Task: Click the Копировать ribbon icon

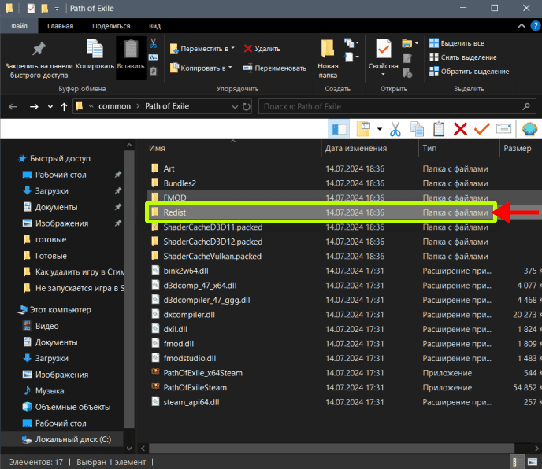Action: point(95,49)
